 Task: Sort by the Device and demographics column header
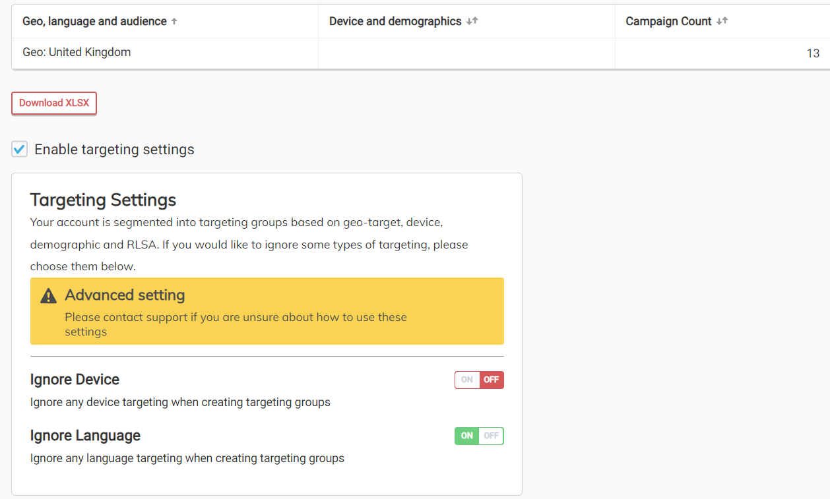(395, 21)
